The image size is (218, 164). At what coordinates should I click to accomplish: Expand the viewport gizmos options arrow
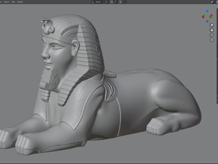tap(215, 2)
